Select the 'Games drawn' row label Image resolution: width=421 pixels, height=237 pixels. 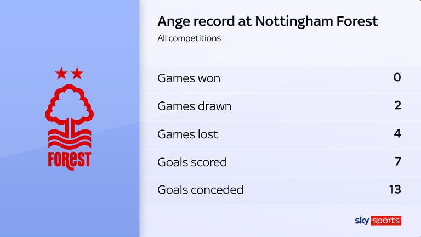[x=194, y=106]
